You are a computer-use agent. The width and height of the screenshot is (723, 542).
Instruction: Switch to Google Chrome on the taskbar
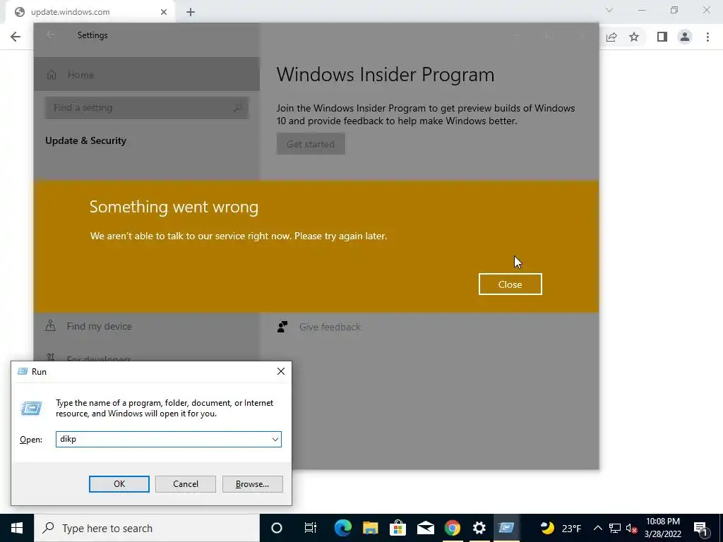click(453, 528)
